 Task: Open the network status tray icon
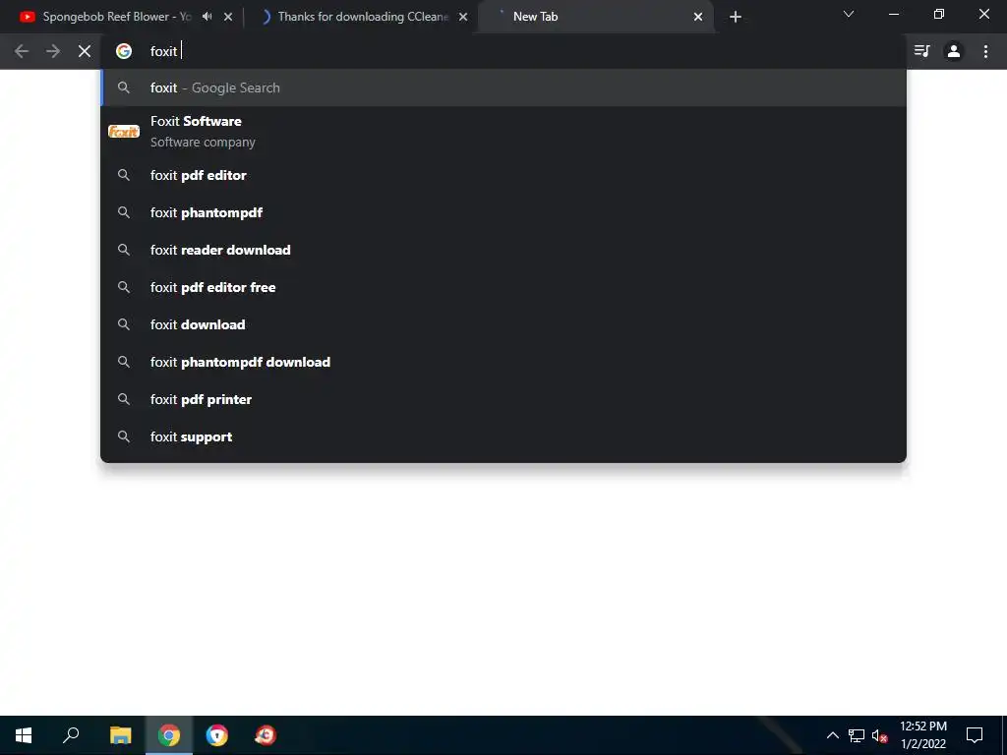pyautogui.click(x=857, y=735)
